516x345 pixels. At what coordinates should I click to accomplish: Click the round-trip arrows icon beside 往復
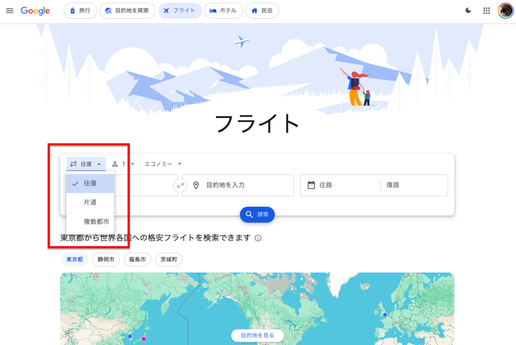74,163
